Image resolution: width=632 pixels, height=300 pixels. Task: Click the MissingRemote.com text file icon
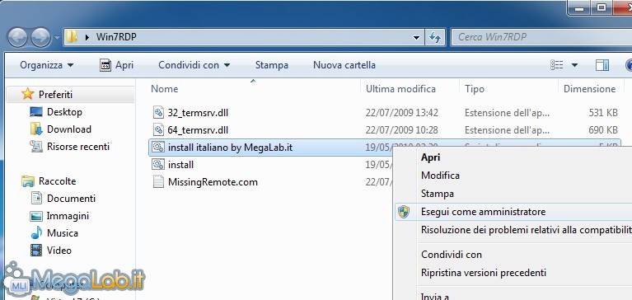(159, 182)
